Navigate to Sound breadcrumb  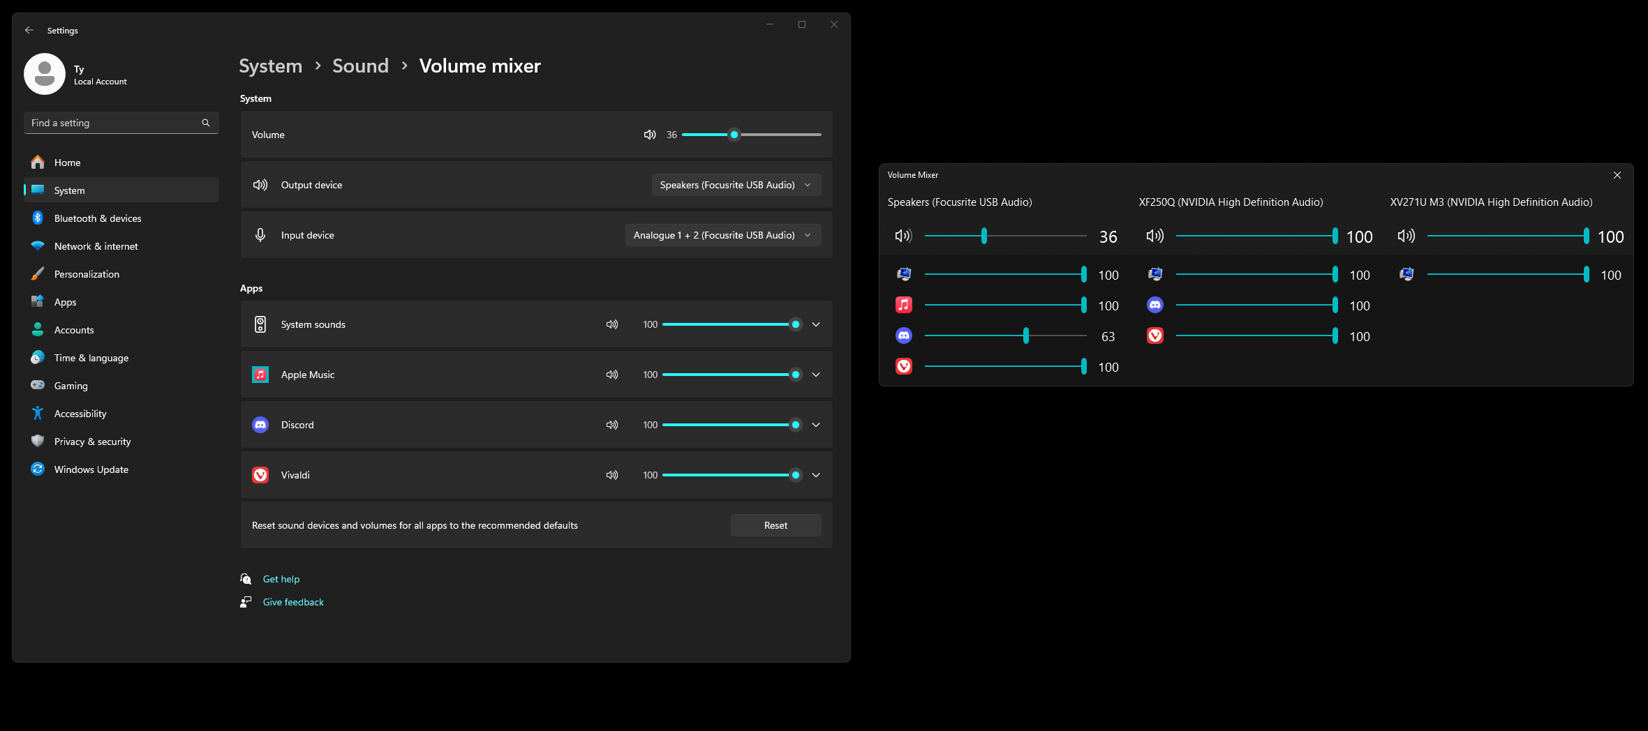[x=360, y=66]
